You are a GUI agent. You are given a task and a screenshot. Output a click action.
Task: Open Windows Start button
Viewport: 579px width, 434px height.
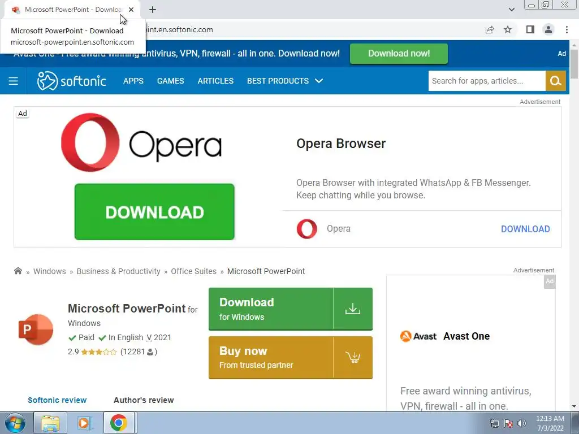pyautogui.click(x=15, y=423)
